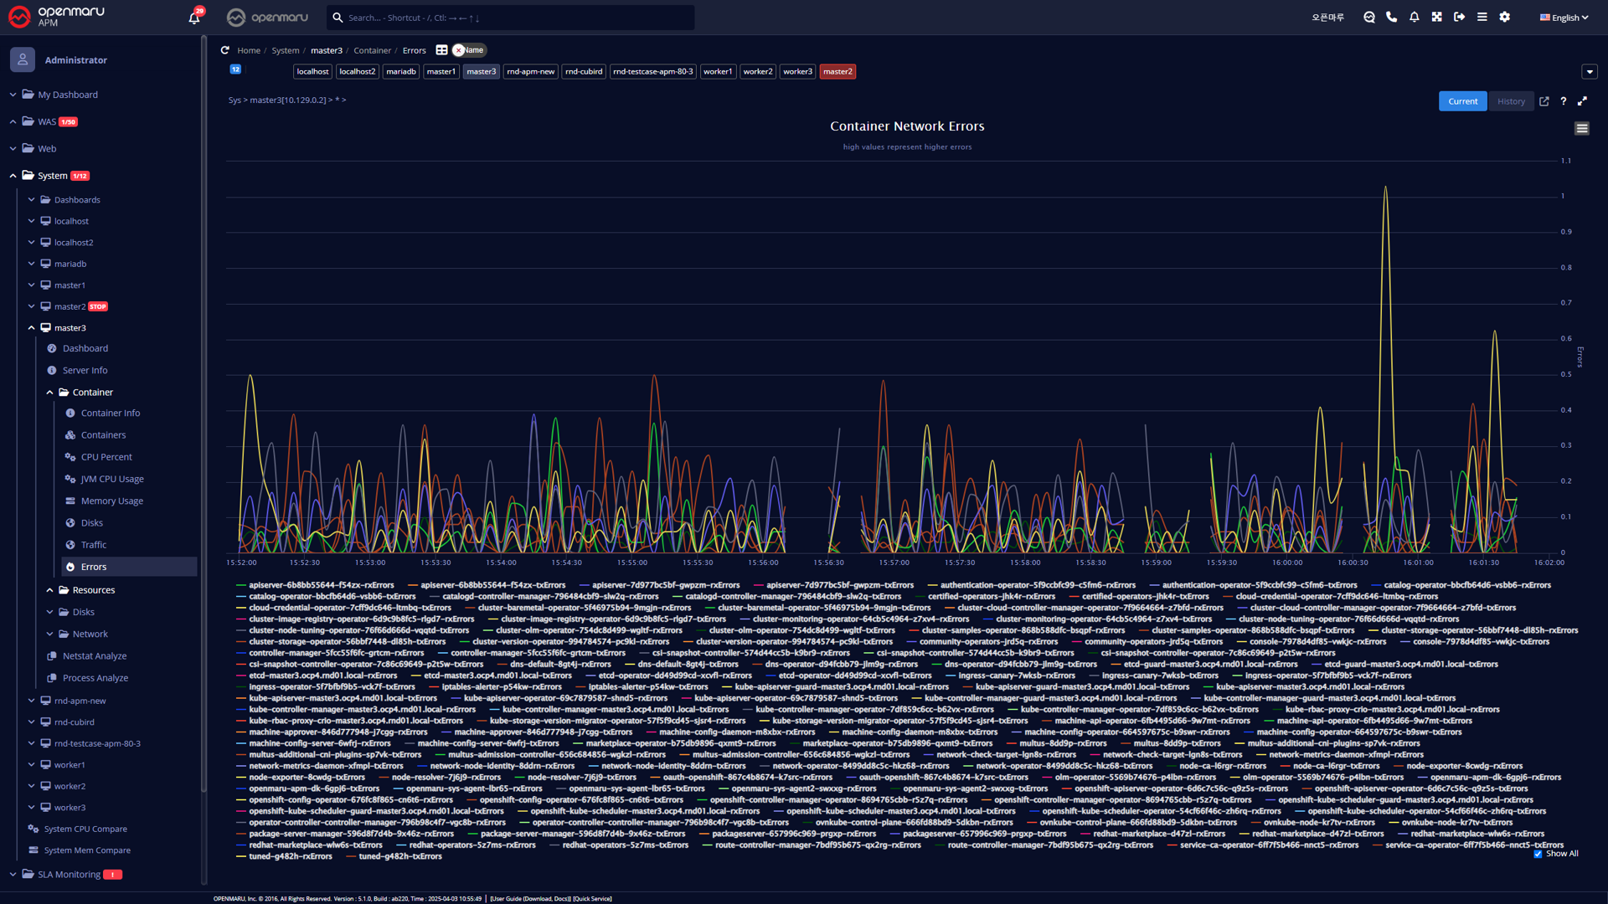Open chart in new window icon
1608x904 pixels.
pos(1544,101)
